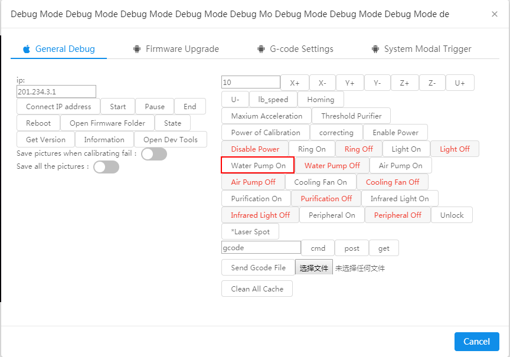Click the X+ jog button
The image size is (510, 357).
click(x=295, y=83)
